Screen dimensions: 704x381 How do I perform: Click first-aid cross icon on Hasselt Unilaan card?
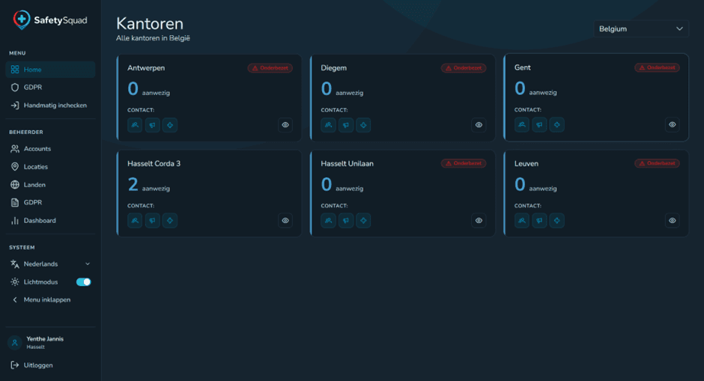click(x=363, y=221)
